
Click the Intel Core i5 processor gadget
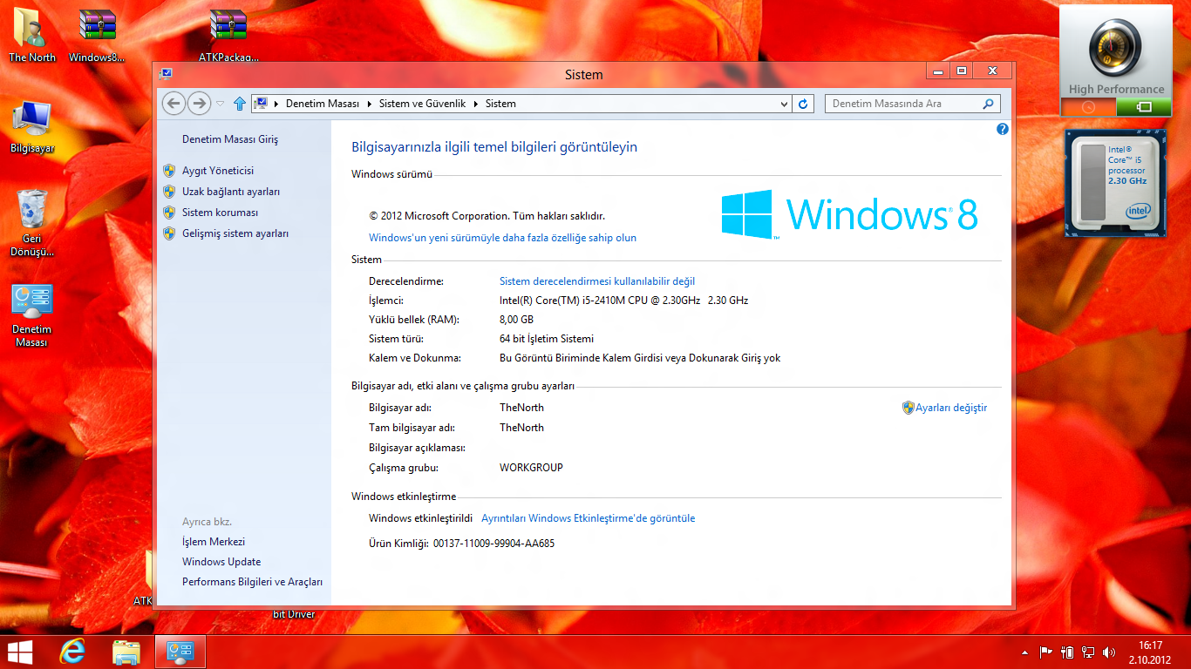point(1115,183)
